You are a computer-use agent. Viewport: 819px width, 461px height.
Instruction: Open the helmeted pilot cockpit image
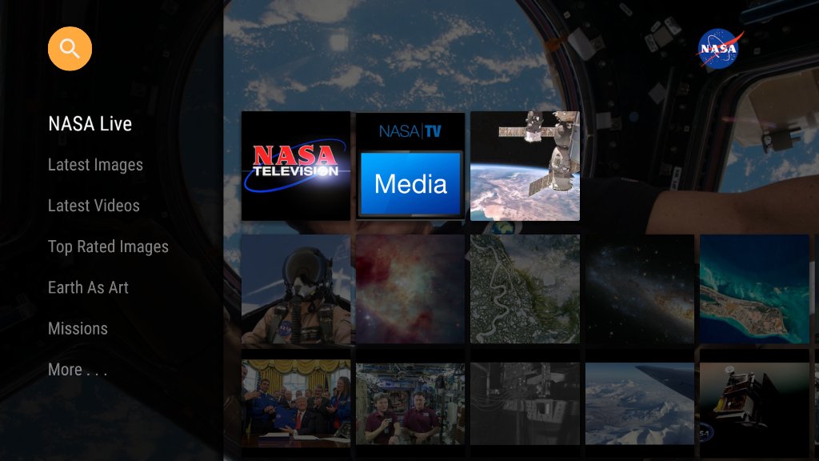pos(296,289)
